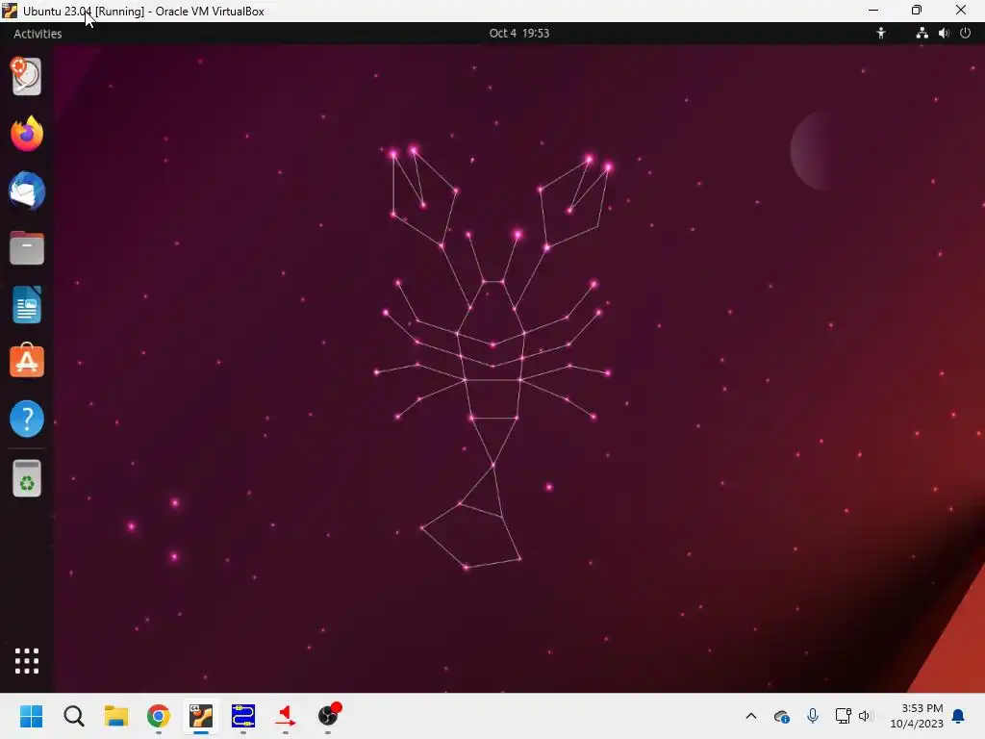Screen dimensions: 985x739
Task: Open Windows taskbar Search
Action: coord(73,716)
